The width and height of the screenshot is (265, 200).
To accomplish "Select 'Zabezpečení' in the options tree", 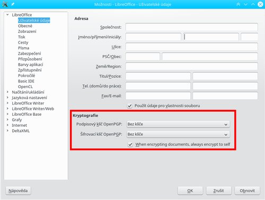I will (x=29, y=54).
